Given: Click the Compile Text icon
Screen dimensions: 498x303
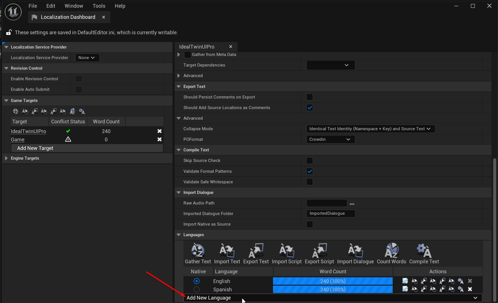Looking at the screenshot, I should coord(424,251).
